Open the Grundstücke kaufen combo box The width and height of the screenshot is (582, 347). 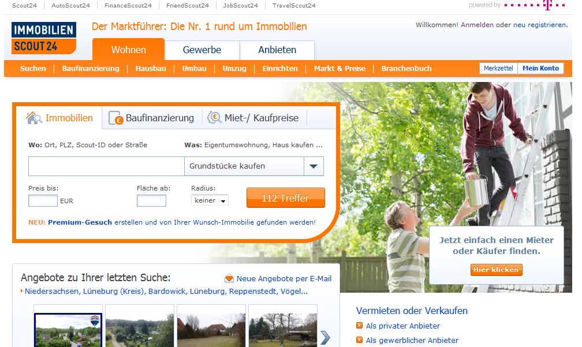pos(254,166)
